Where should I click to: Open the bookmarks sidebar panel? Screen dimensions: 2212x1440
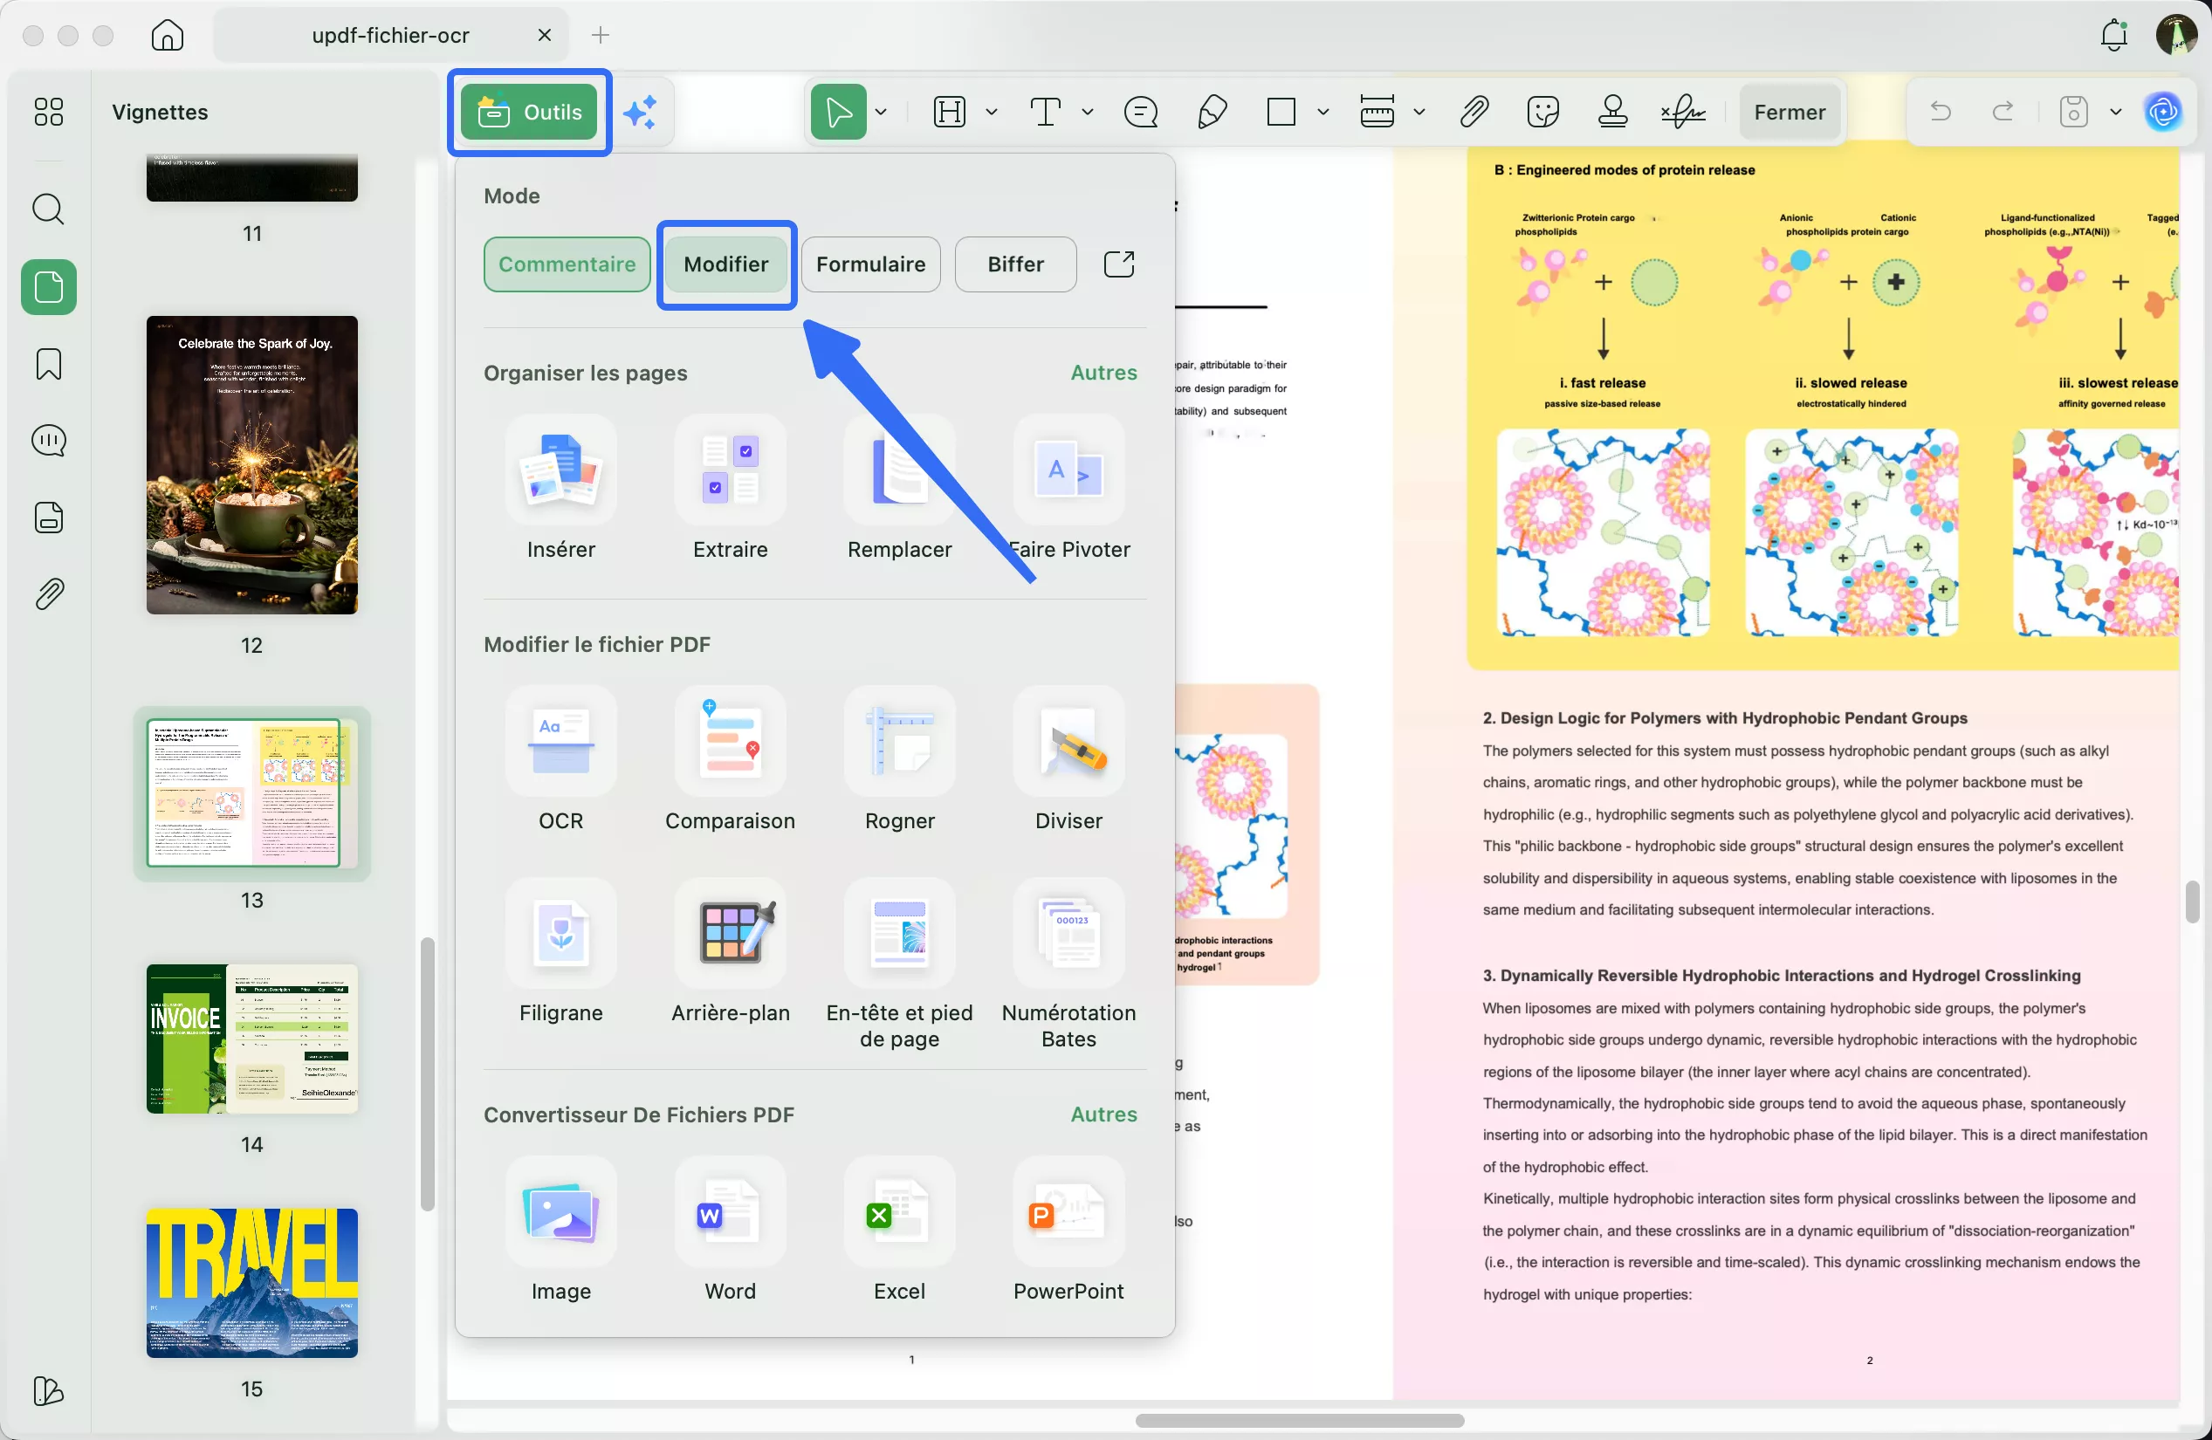pyautogui.click(x=48, y=364)
